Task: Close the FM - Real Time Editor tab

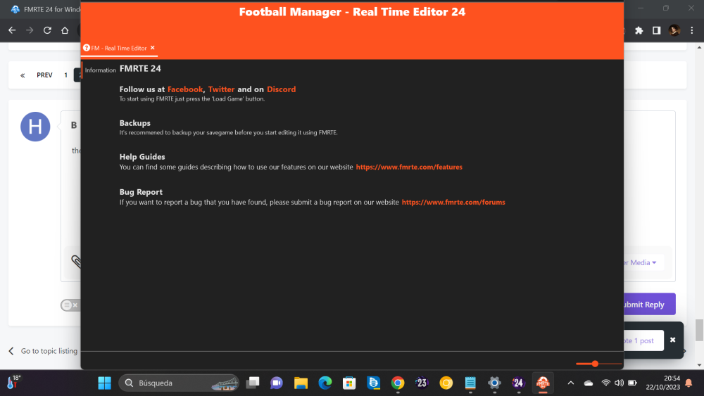Action: pyautogui.click(x=153, y=48)
